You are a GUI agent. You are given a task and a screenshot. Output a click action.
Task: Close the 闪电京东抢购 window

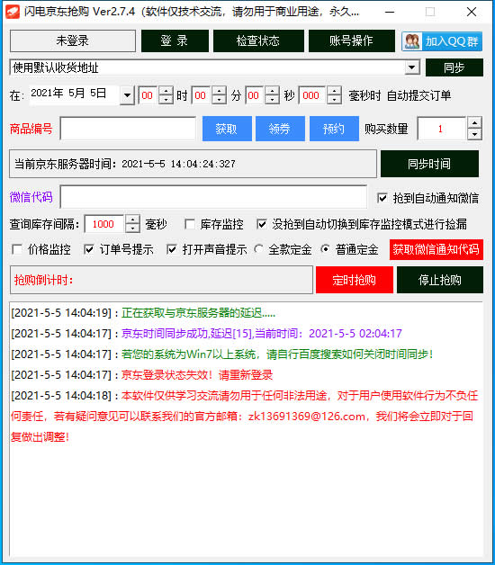pos(472,12)
